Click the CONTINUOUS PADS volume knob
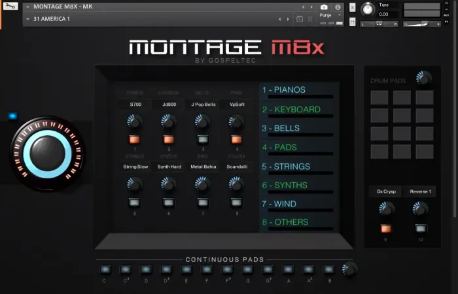This screenshot has height=294, width=458. [349, 269]
